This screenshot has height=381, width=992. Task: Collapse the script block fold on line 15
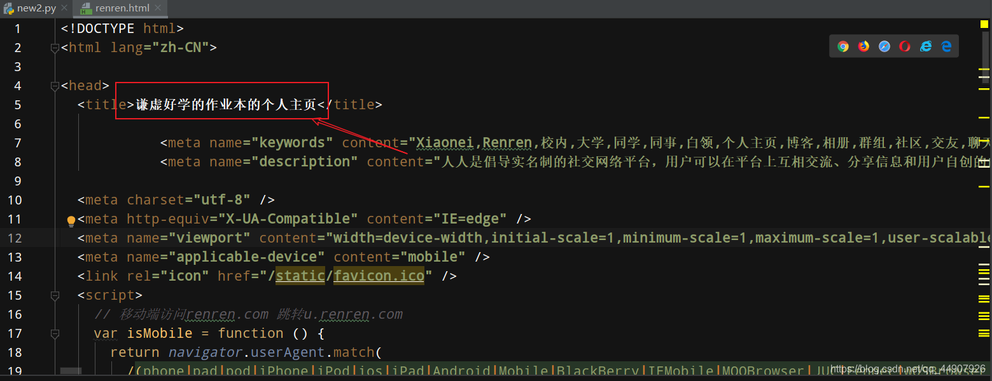point(55,295)
